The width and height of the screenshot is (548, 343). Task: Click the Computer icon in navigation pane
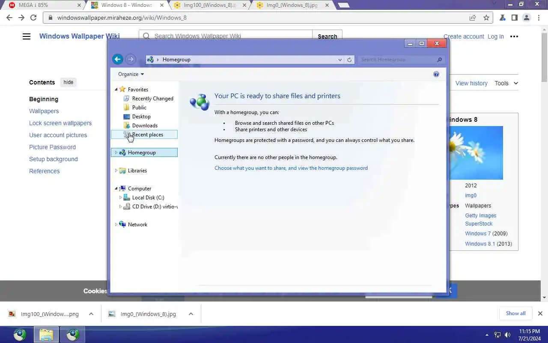122,188
